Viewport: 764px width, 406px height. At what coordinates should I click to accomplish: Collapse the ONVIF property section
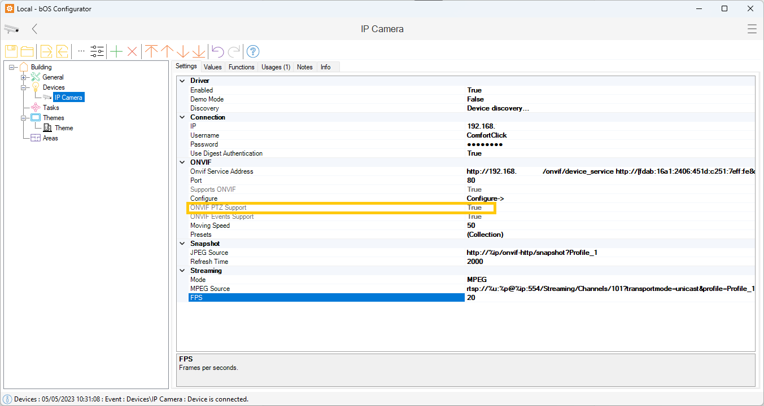tap(182, 162)
